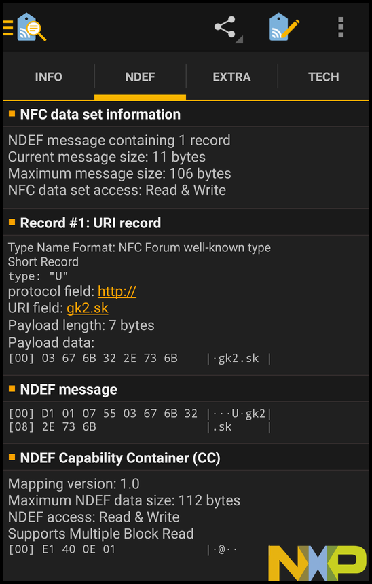Open the TagWriter pencil tag icon
Viewport: 372px width, 584px height.
(284, 26)
